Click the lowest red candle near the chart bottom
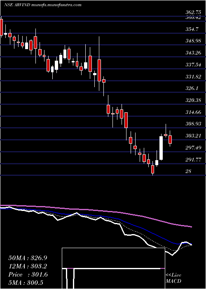The width and height of the screenshot is (206, 289). [x=152, y=169]
